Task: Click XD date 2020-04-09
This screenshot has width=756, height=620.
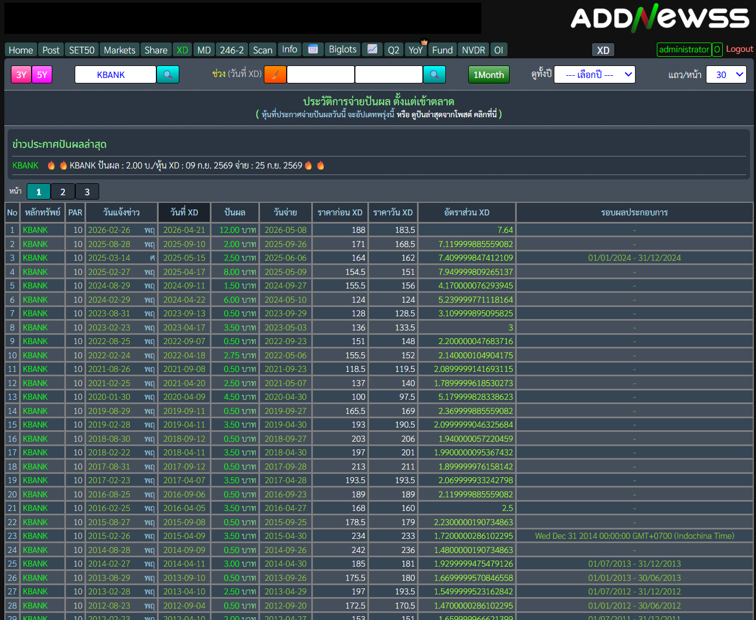Action: [x=184, y=397]
